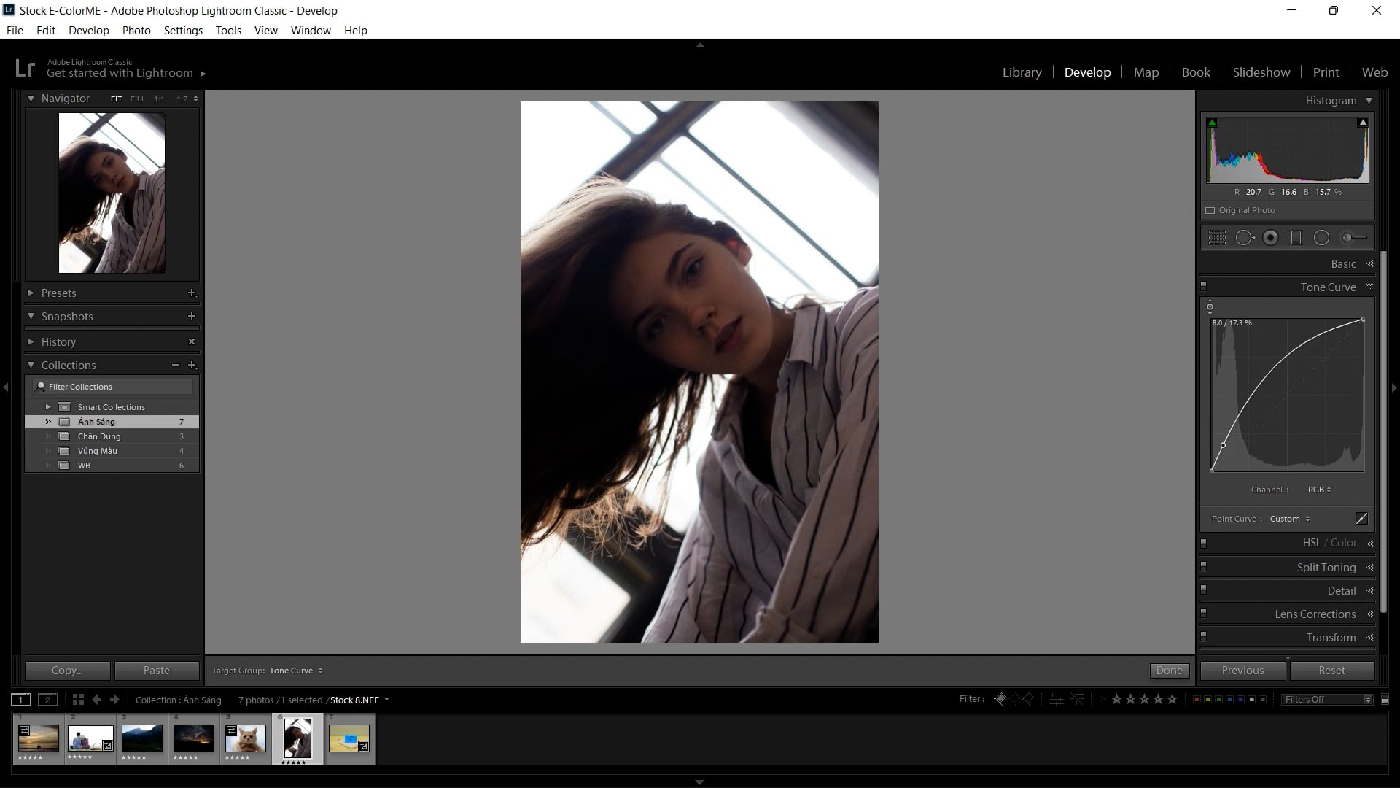Clear History with the X icon

point(192,341)
